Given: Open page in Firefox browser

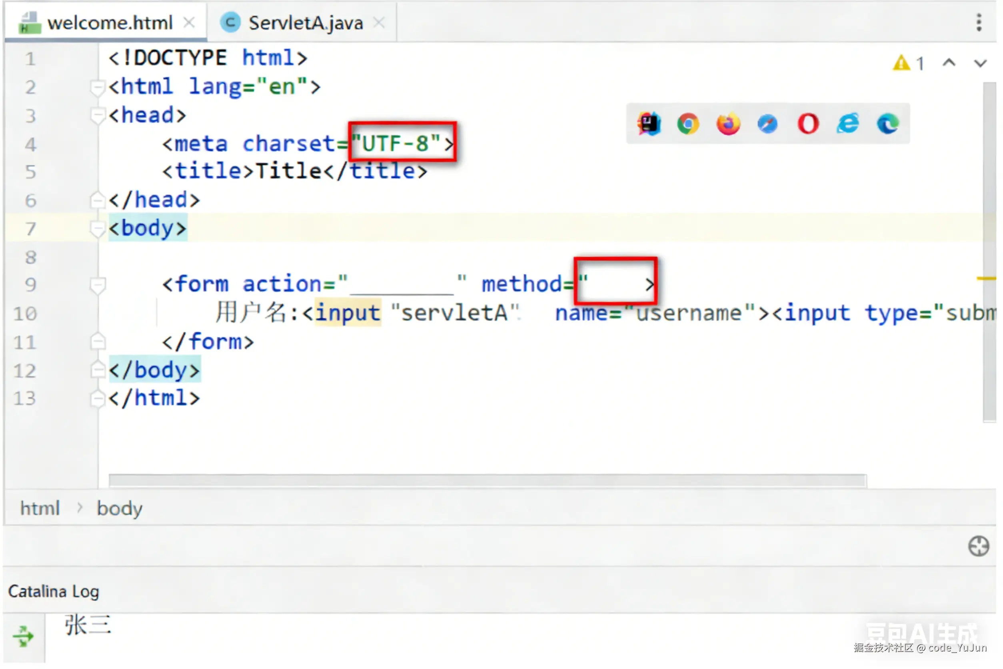Looking at the screenshot, I should point(728,124).
